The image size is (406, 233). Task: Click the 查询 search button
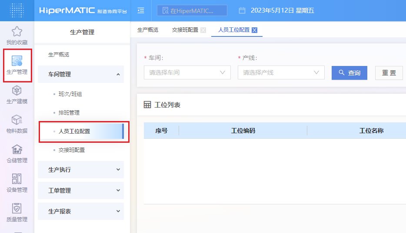click(349, 73)
